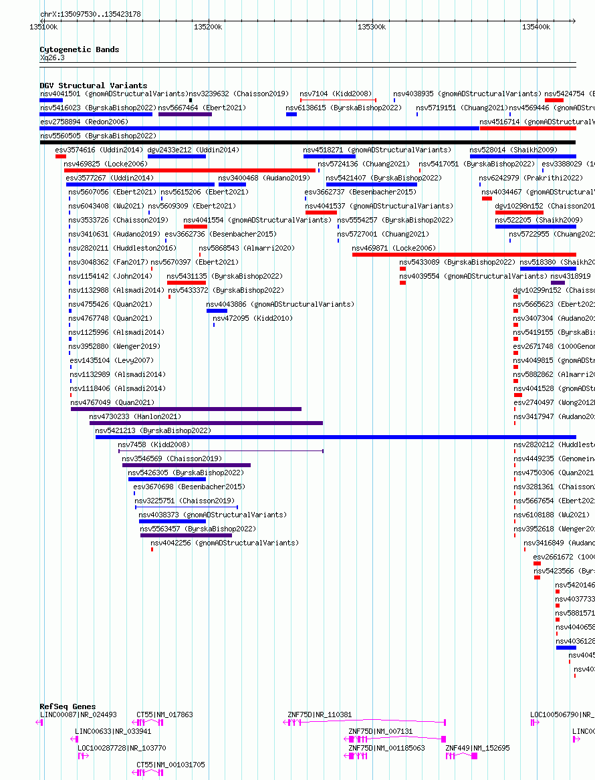Select nsv522205 (Shaikh2009) variant label

[x=539, y=221]
